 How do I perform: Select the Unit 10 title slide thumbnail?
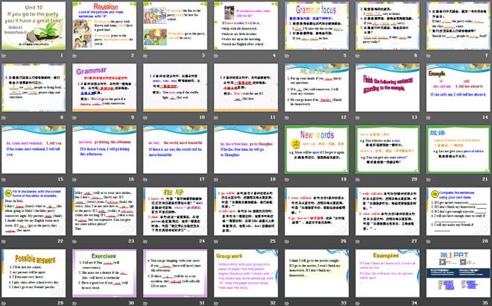(x=34, y=25)
